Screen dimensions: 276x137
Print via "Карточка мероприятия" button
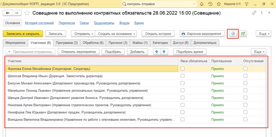(202, 34)
